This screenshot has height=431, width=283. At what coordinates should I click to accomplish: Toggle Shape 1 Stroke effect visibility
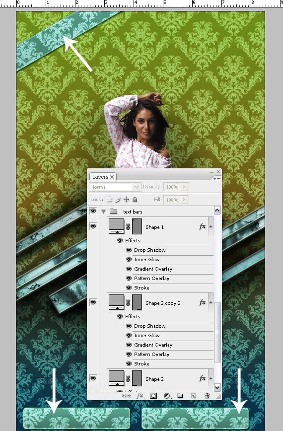[129, 288]
